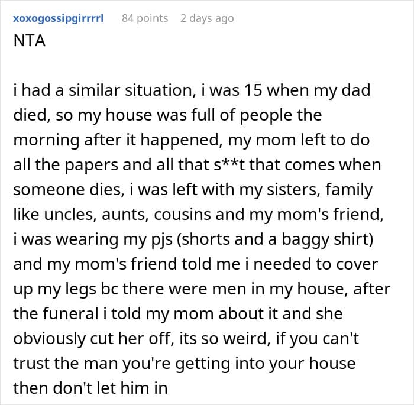Screen dimensions: 414x405
Task: Click the line starting 'died, so my house'
Action: (x=167, y=115)
